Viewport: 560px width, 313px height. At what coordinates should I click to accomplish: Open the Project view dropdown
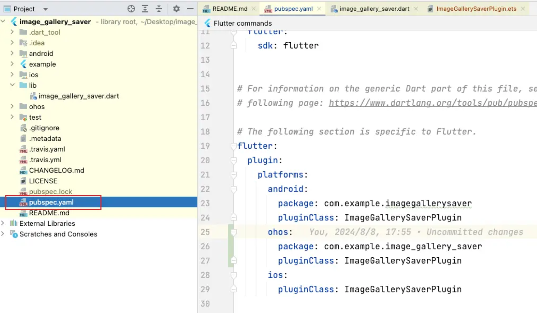pos(46,9)
